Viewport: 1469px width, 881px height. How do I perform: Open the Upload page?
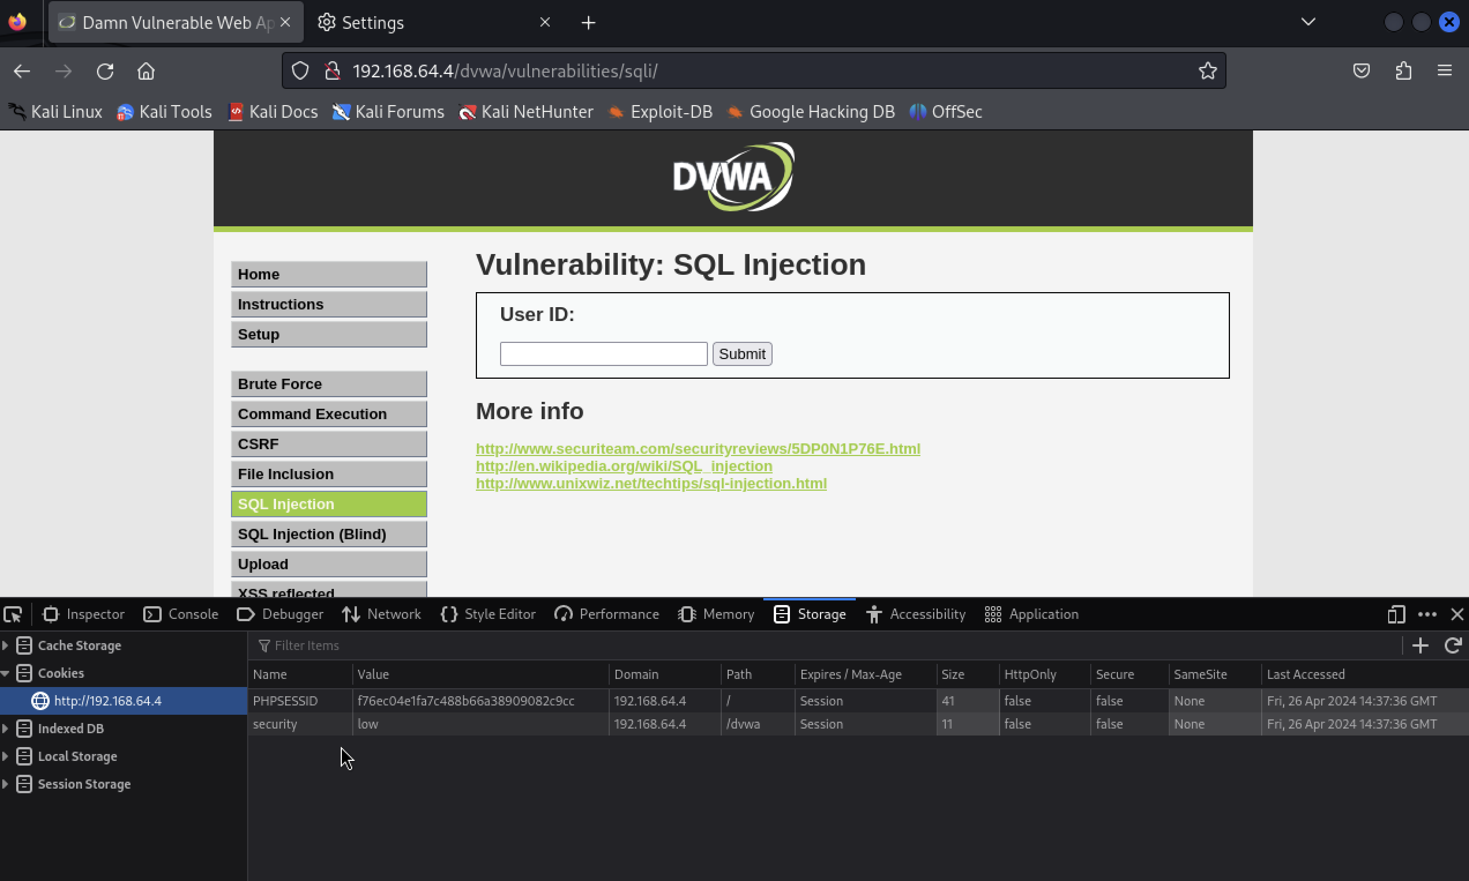click(x=329, y=564)
